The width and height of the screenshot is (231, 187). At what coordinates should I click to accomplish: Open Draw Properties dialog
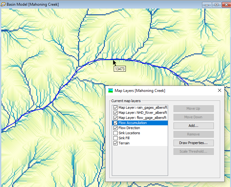[x=194, y=143]
